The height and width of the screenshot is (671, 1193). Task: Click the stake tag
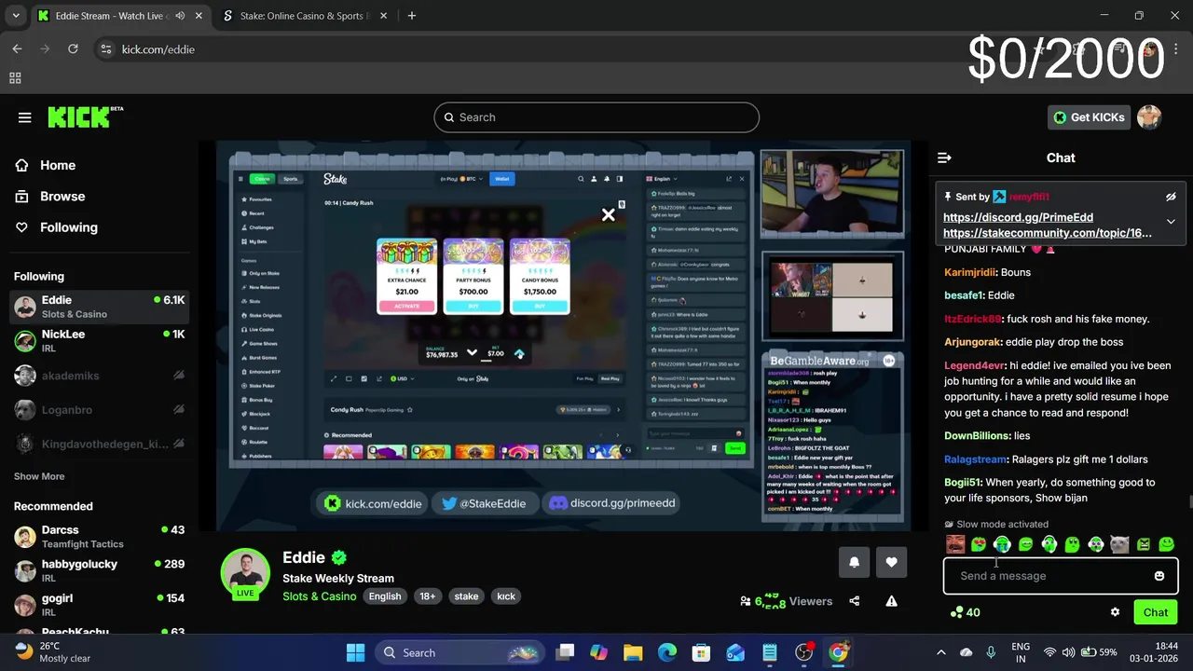point(466,596)
